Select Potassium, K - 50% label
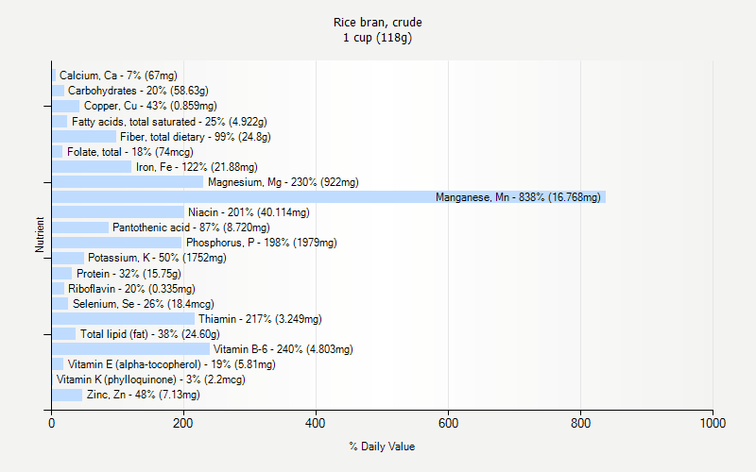The height and width of the screenshot is (472, 756). point(157,258)
